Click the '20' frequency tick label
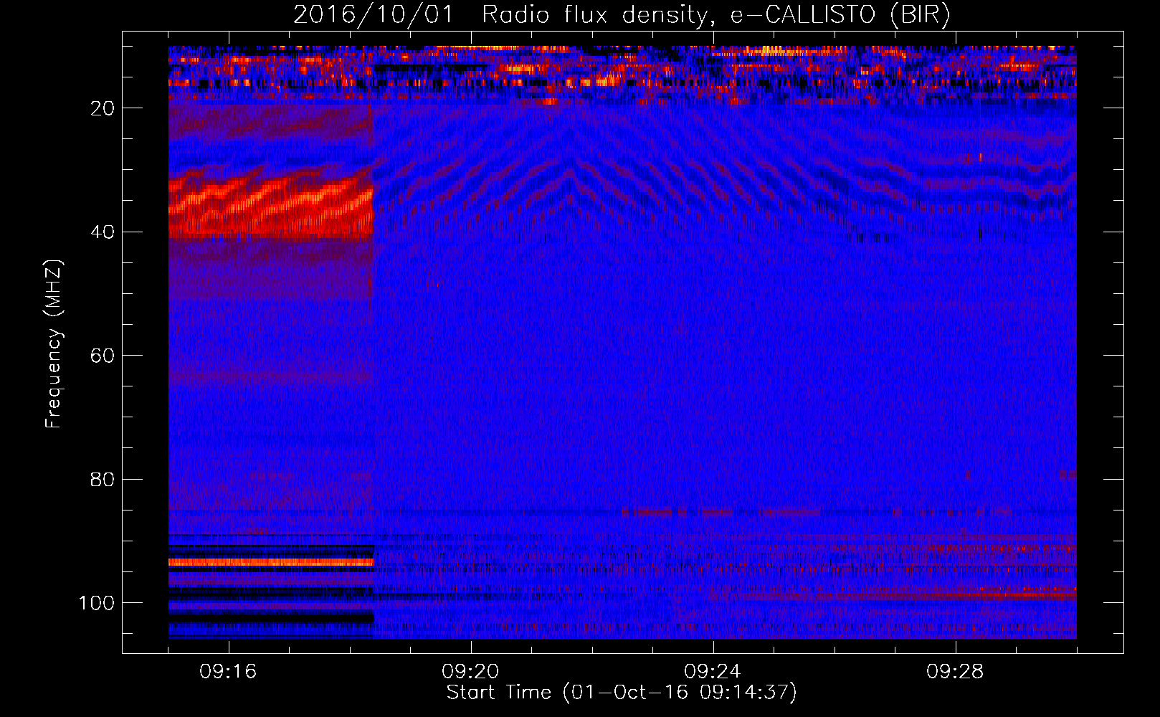 tap(103, 108)
